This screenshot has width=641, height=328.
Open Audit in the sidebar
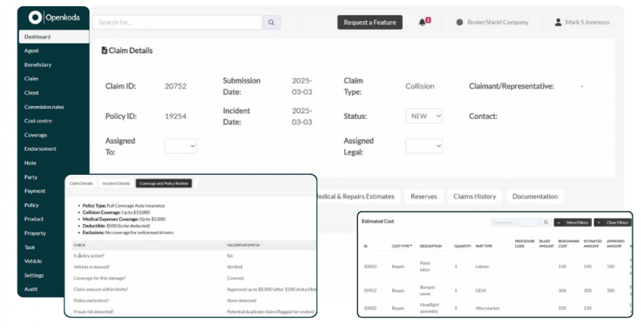coord(30,289)
